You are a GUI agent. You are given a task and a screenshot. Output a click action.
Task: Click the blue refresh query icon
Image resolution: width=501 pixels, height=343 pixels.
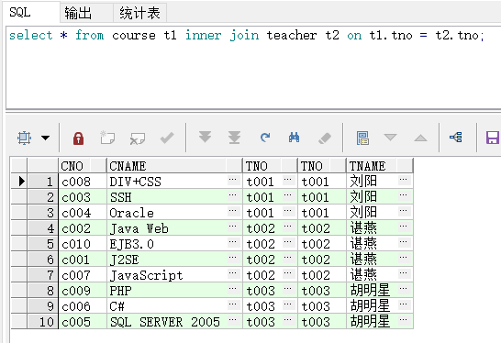[265, 138]
